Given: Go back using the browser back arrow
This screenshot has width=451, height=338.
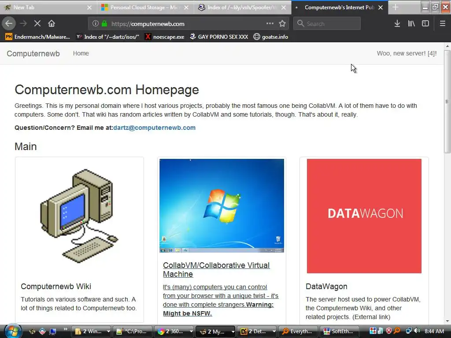Looking at the screenshot, I should pos(9,24).
